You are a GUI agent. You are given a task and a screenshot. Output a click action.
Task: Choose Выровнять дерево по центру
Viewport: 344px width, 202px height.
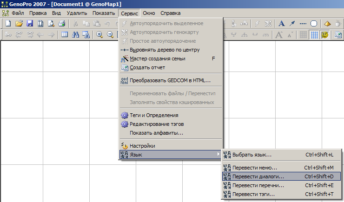click(171, 50)
